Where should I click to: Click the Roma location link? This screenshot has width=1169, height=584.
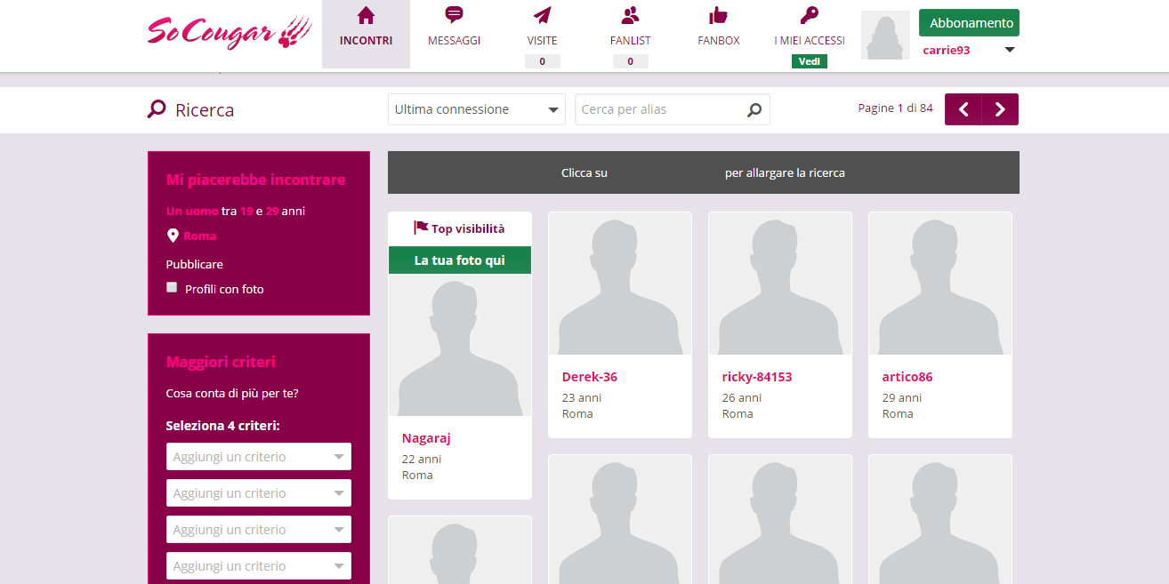coord(200,236)
